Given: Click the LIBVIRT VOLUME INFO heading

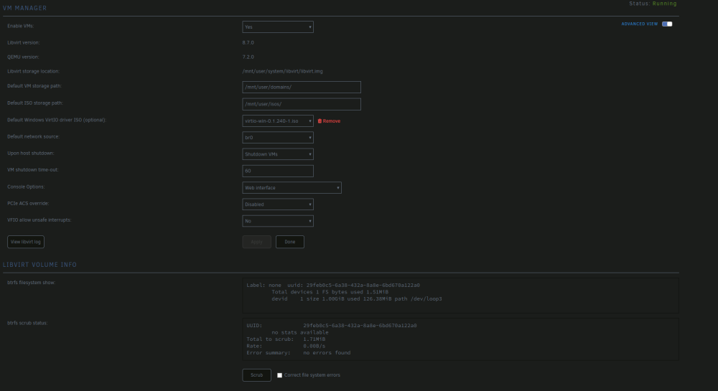Looking at the screenshot, I should coord(39,265).
